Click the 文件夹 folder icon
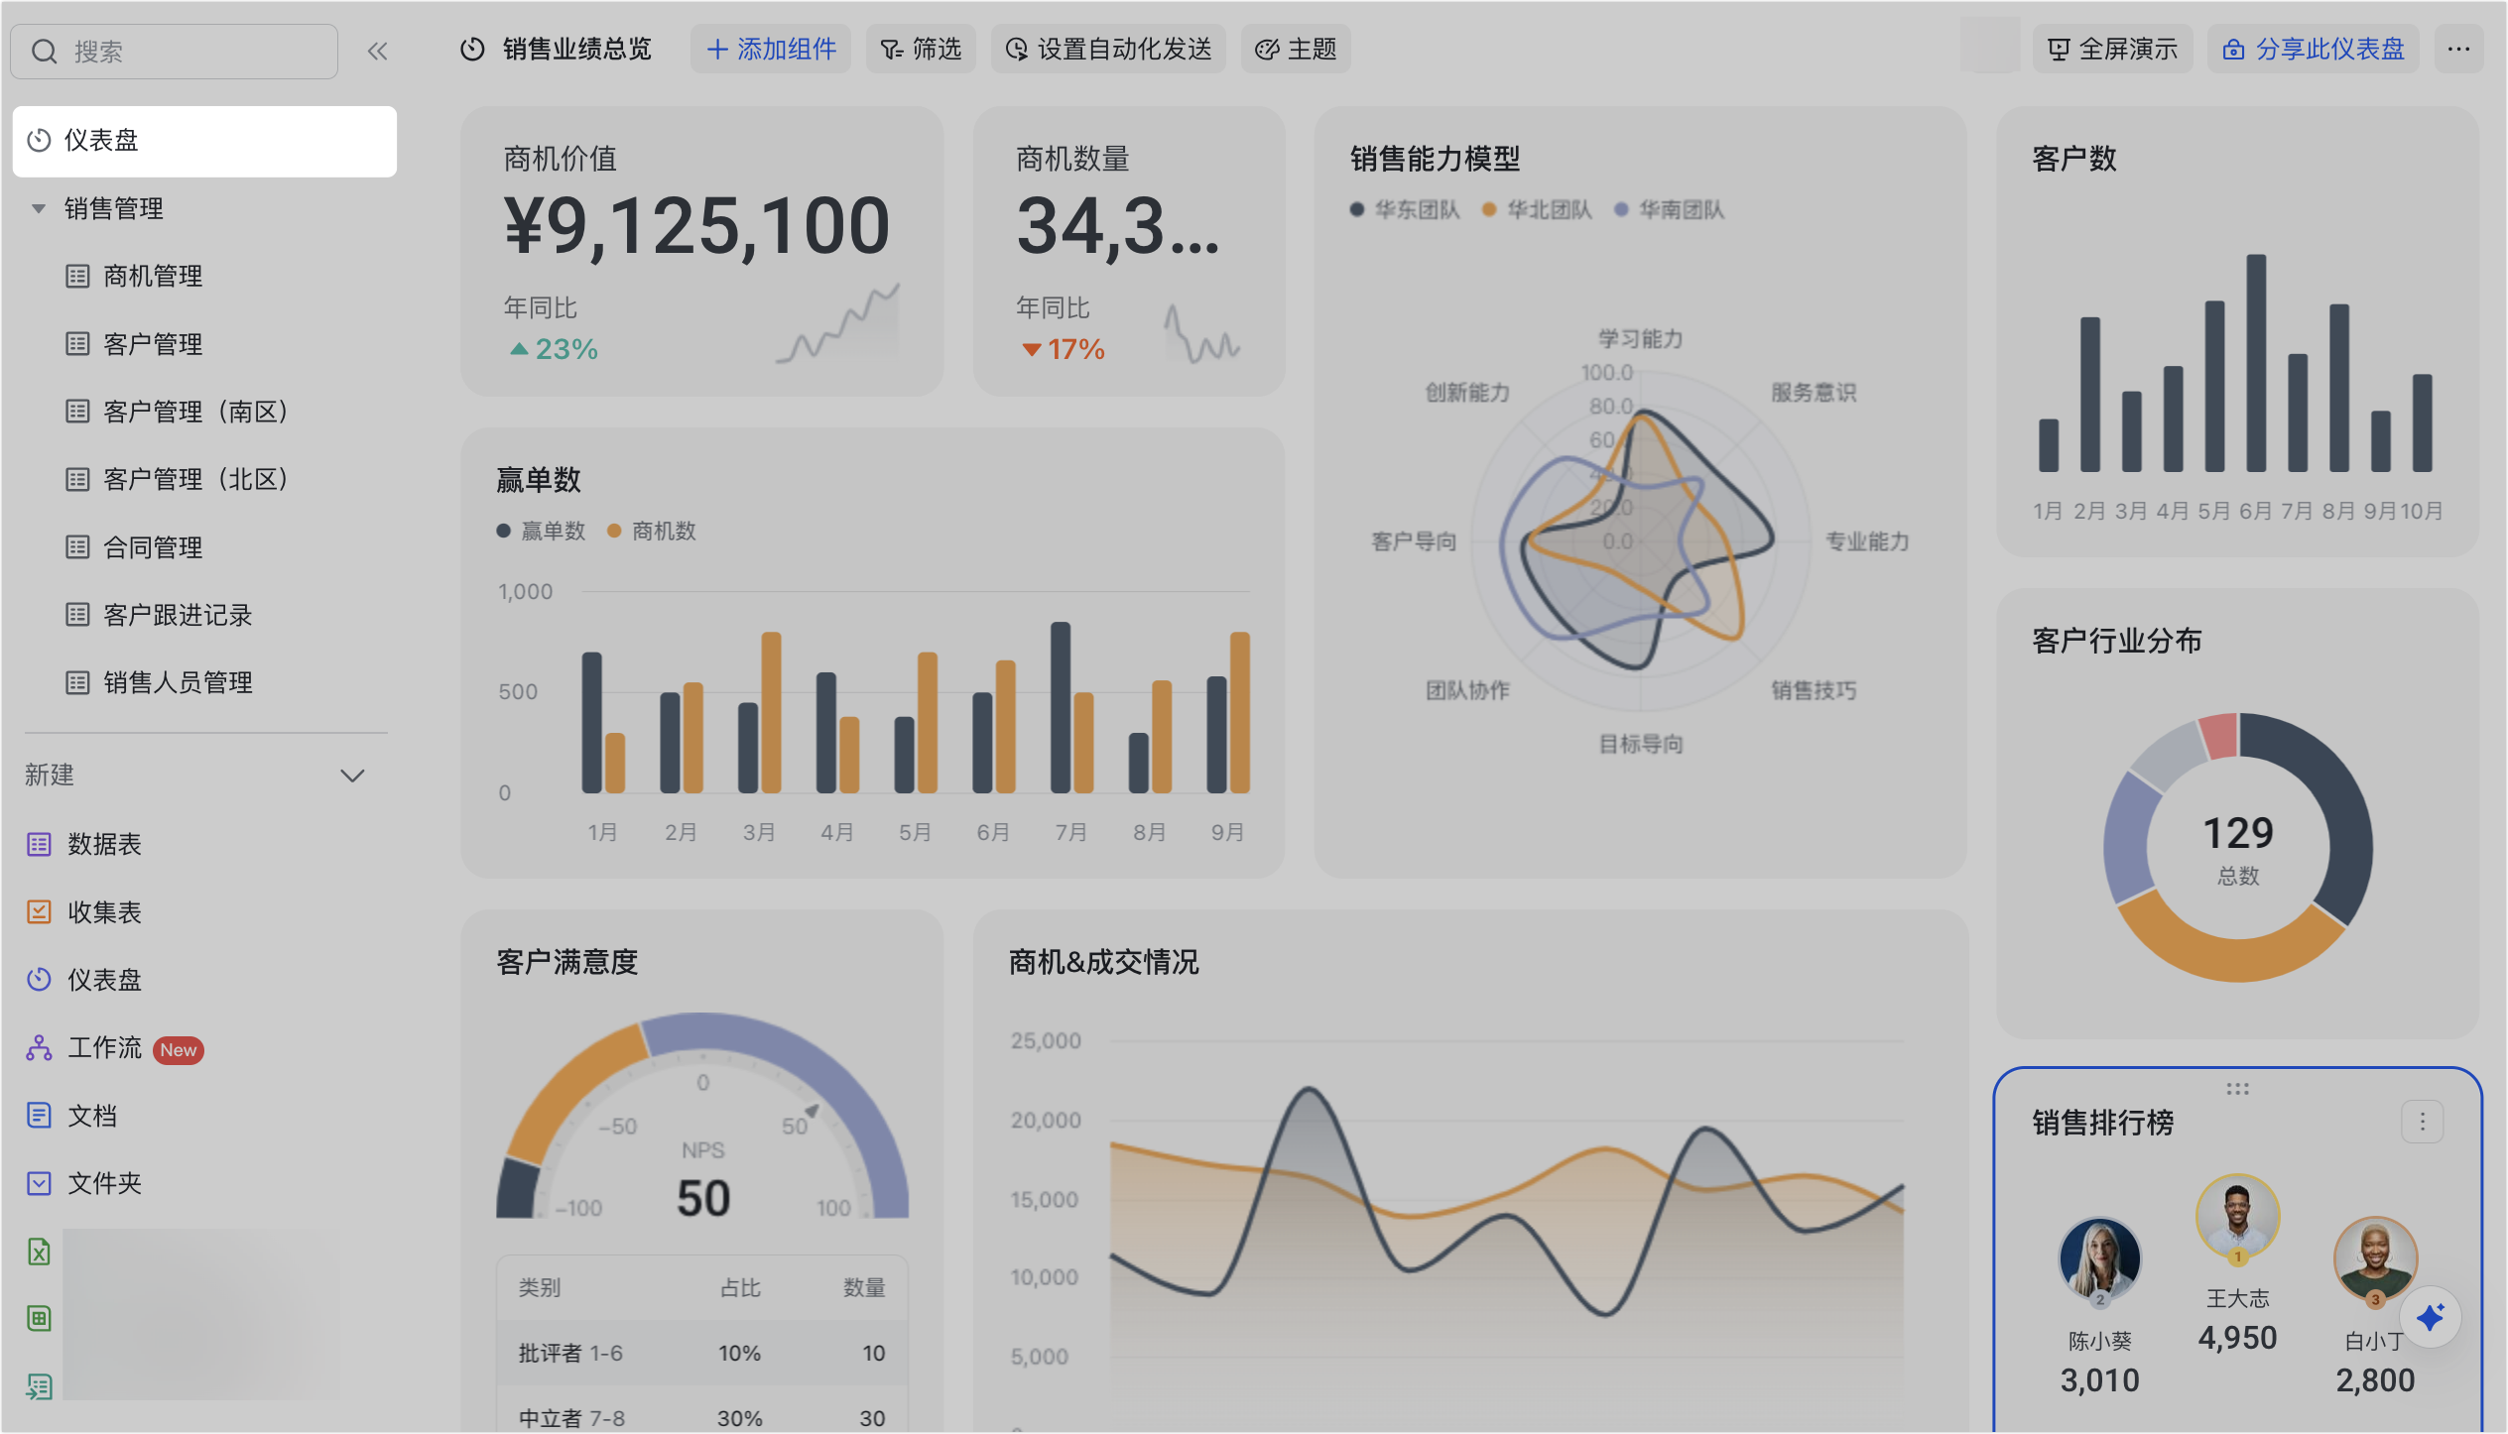 [x=39, y=1183]
